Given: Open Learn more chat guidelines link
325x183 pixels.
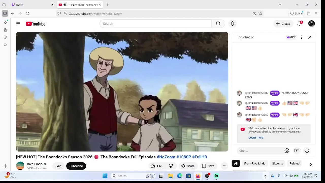Looking at the screenshot, I should 256,138.
